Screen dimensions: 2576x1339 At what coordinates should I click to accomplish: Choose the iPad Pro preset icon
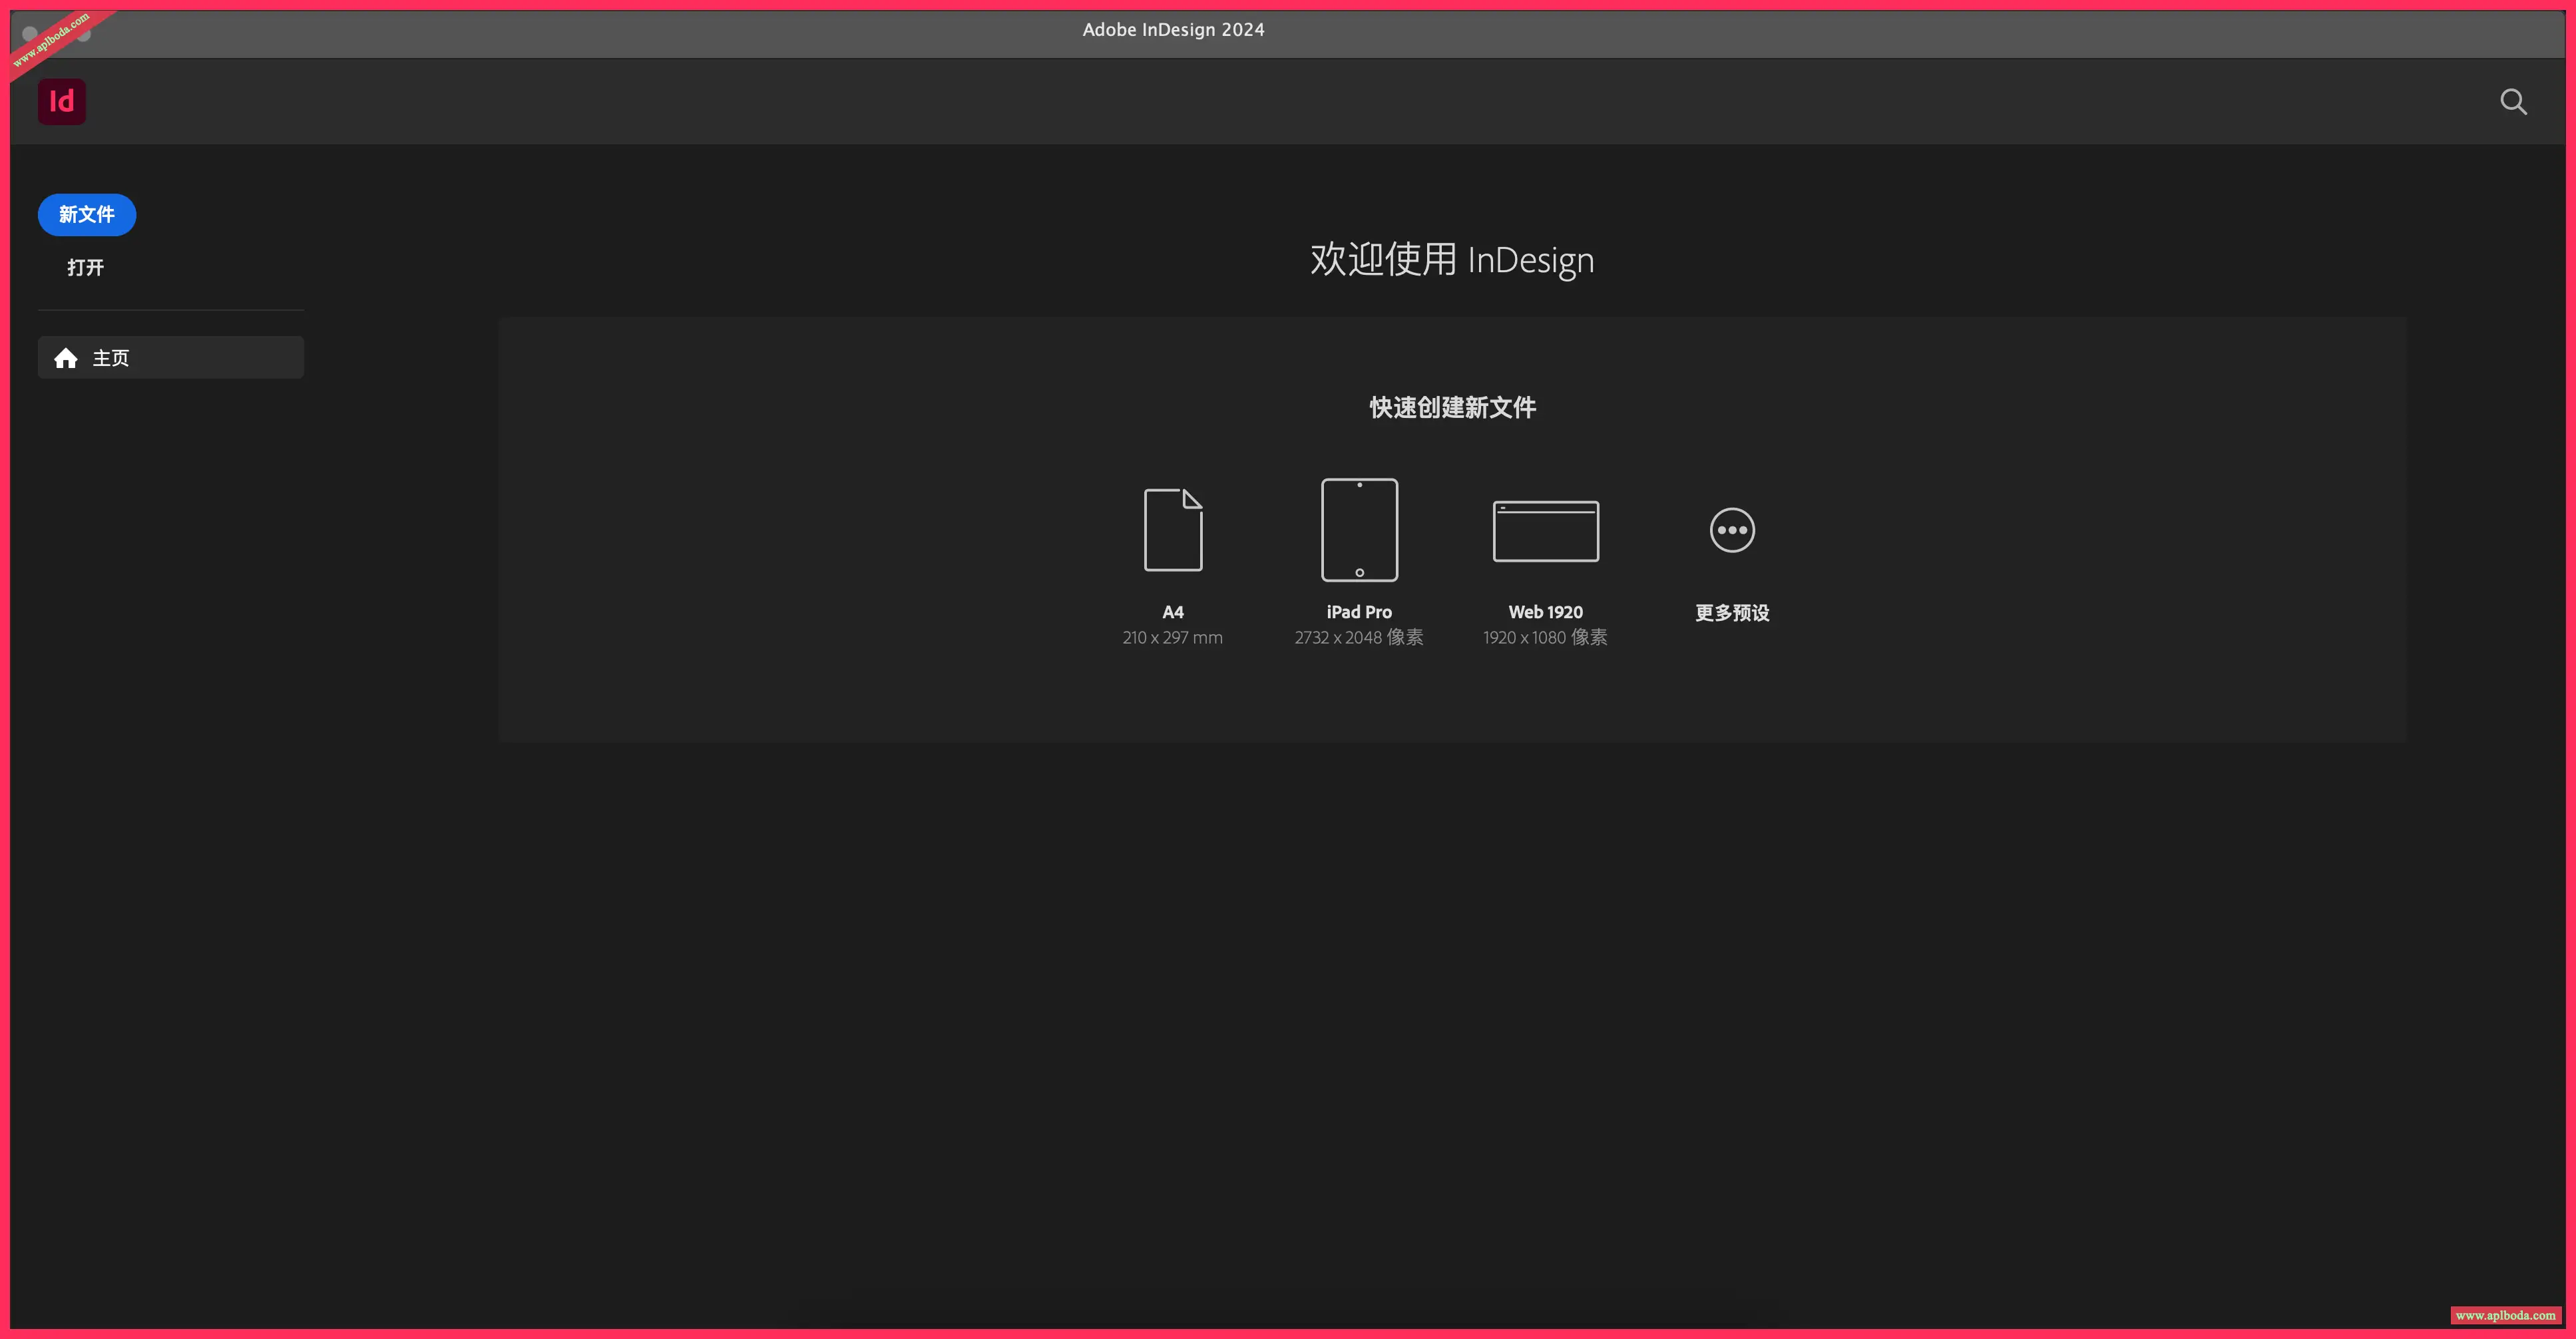(1359, 529)
